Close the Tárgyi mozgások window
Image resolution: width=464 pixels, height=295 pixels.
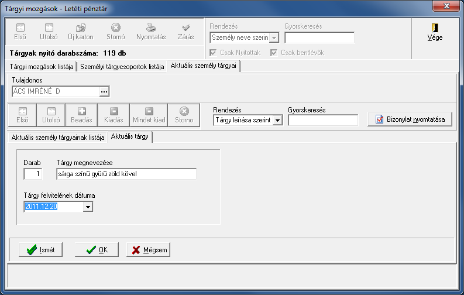pos(446,6)
